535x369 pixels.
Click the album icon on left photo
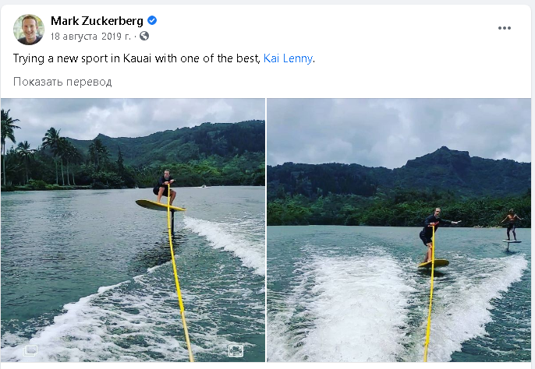[x=30, y=350]
